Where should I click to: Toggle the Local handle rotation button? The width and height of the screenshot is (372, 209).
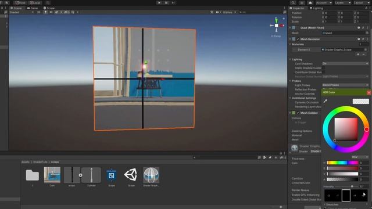click(35, 2)
